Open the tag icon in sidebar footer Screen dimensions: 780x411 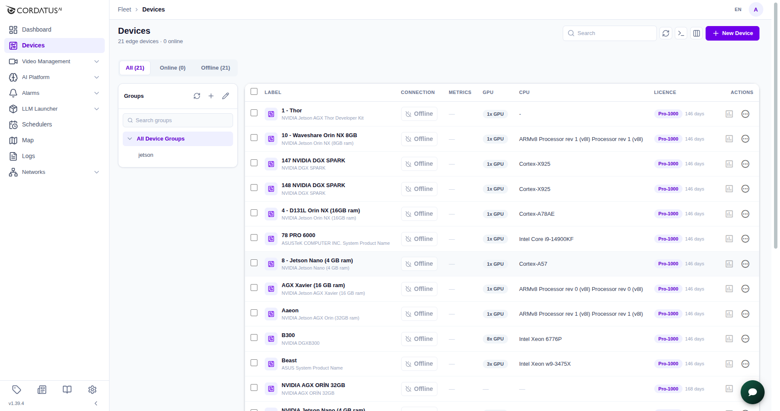[17, 390]
